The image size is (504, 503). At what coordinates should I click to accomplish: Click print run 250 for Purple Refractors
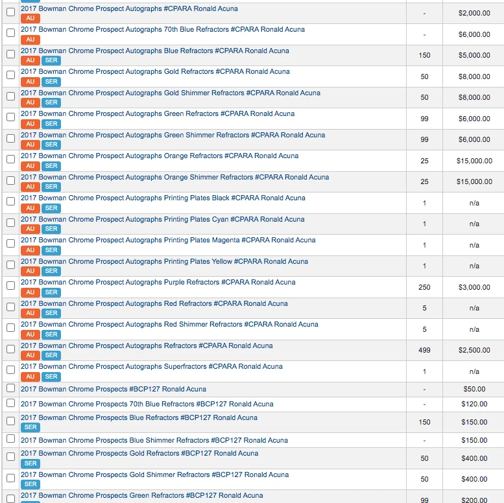(x=424, y=287)
